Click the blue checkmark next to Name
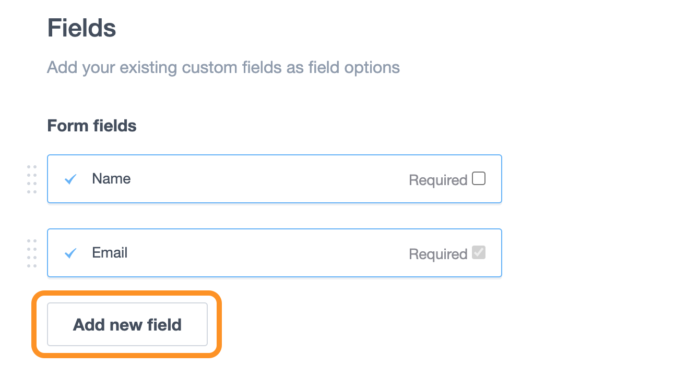 point(70,179)
